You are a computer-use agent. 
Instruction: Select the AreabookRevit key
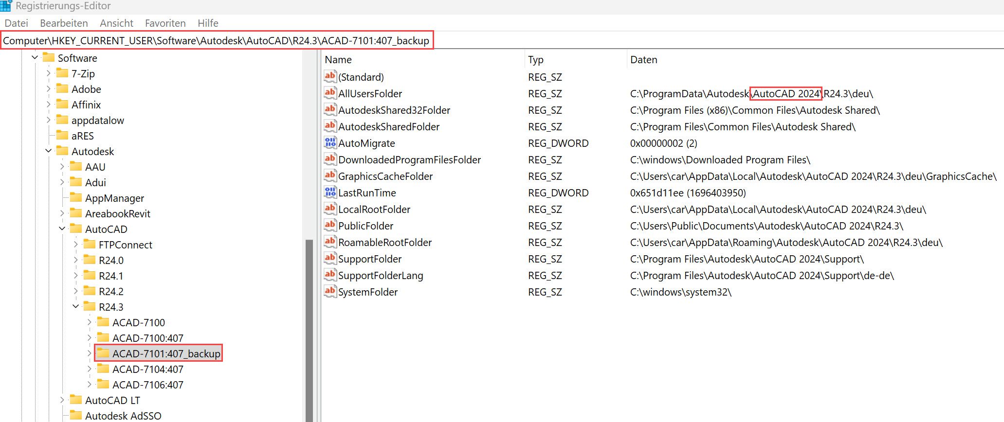click(x=118, y=213)
